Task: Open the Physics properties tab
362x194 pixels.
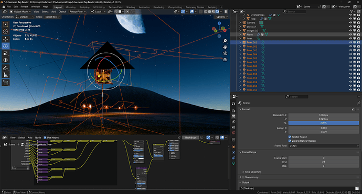Action: [x=233, y=152]
